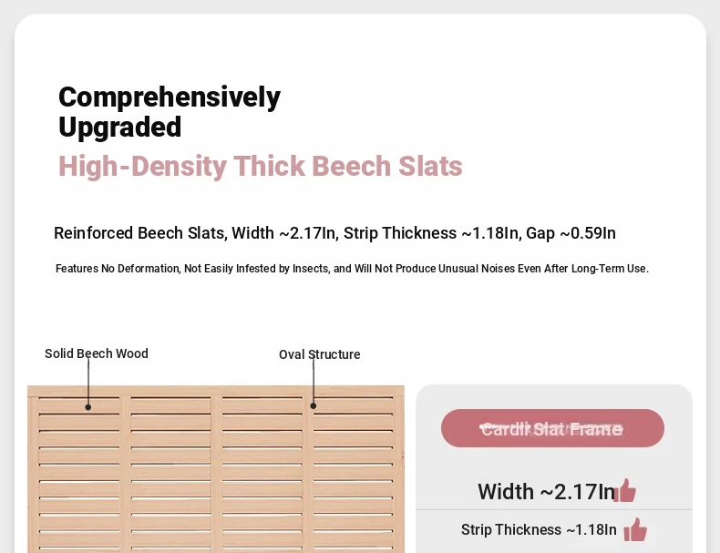Click the wooden slat frame image
Image resolution: width=720 pixels, height=553 pixels.
[x=216, y=469]
